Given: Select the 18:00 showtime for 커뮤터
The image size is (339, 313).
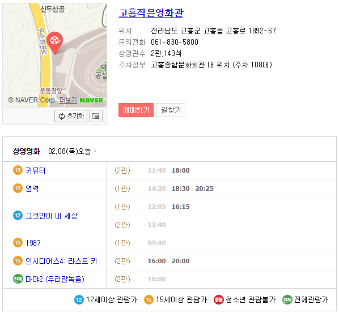Looking at the screenshot, I should click(180, 170).
